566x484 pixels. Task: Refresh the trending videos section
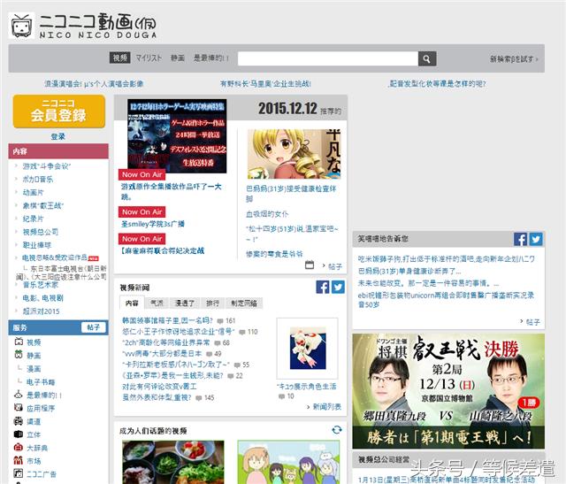click(x=336, y=430)
